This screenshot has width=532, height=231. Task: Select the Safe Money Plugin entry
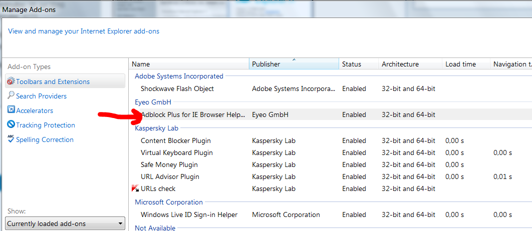click(x=169, y=164)
